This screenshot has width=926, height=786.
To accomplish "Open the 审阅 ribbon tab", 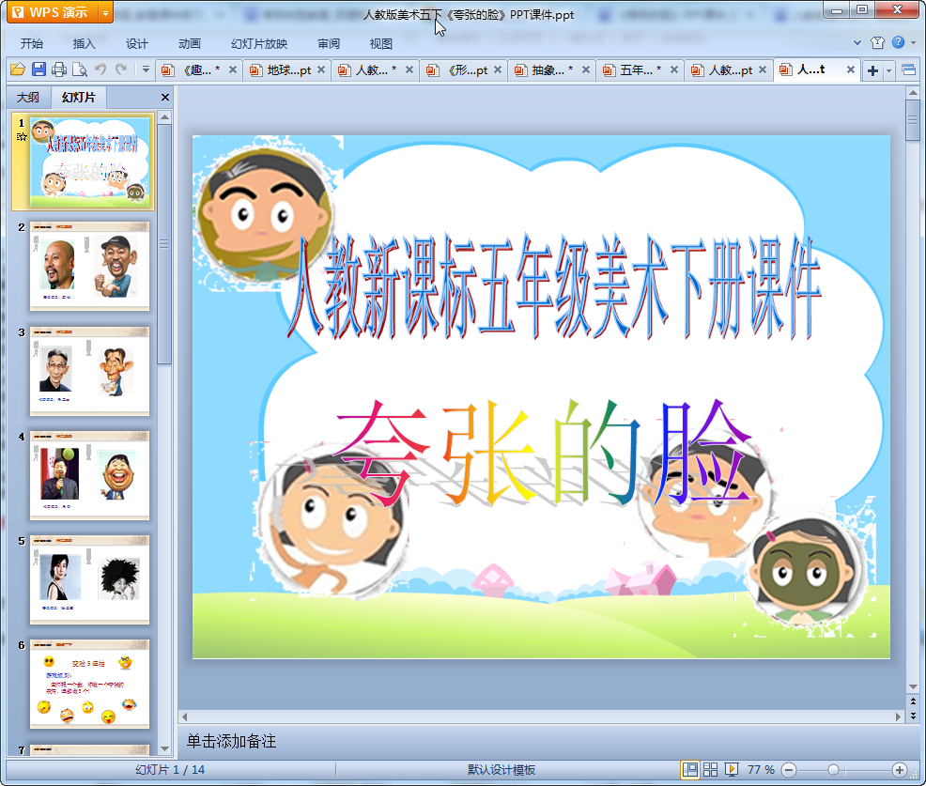I will click(x=329, y=44).
